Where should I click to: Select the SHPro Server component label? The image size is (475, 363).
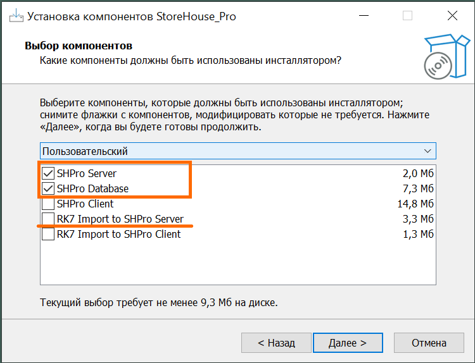click(87, 173)
